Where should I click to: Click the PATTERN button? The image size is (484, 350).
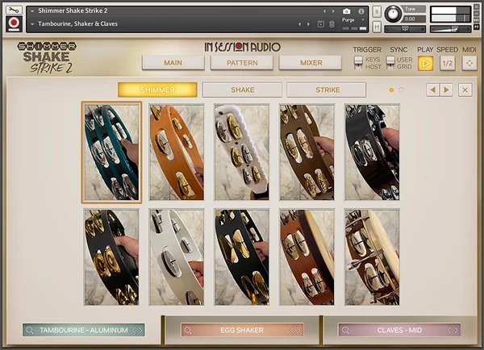click(242, 63)
